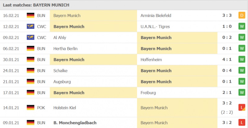Screen dimensions: 248x128
Task: Select the Hoffenheim team name
Action: click(151, 60)
